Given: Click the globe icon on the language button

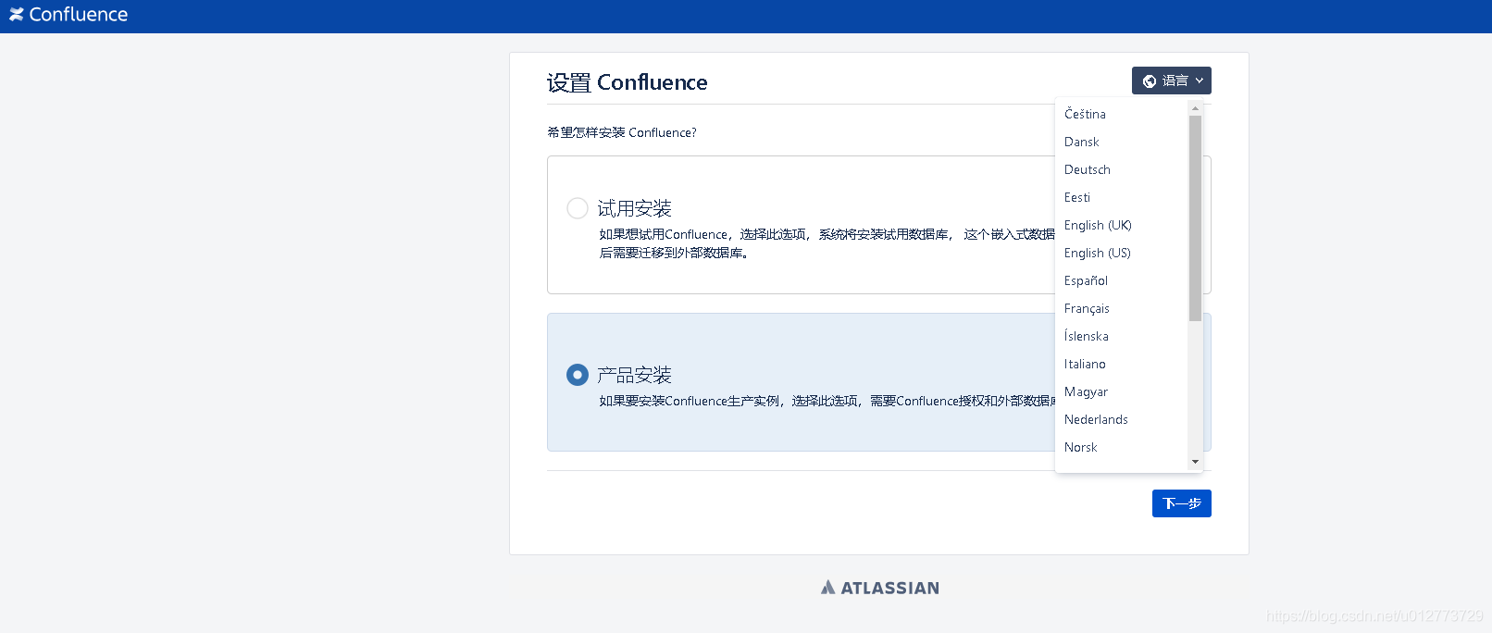Looking at the screenshot, I should pyautogui.click(x=1150, y=81).
